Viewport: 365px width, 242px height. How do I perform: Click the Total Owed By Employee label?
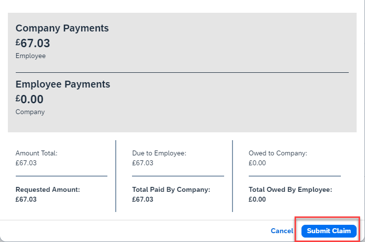click(x=290, y=189)
